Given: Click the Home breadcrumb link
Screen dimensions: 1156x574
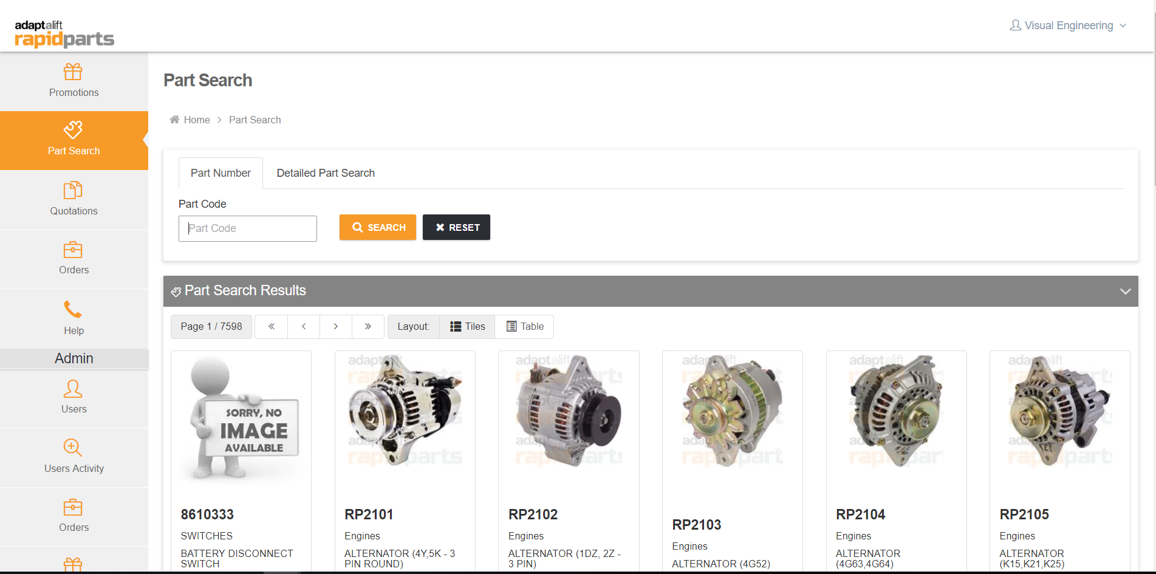Looking at the screenshot, I should coord(197,120).
